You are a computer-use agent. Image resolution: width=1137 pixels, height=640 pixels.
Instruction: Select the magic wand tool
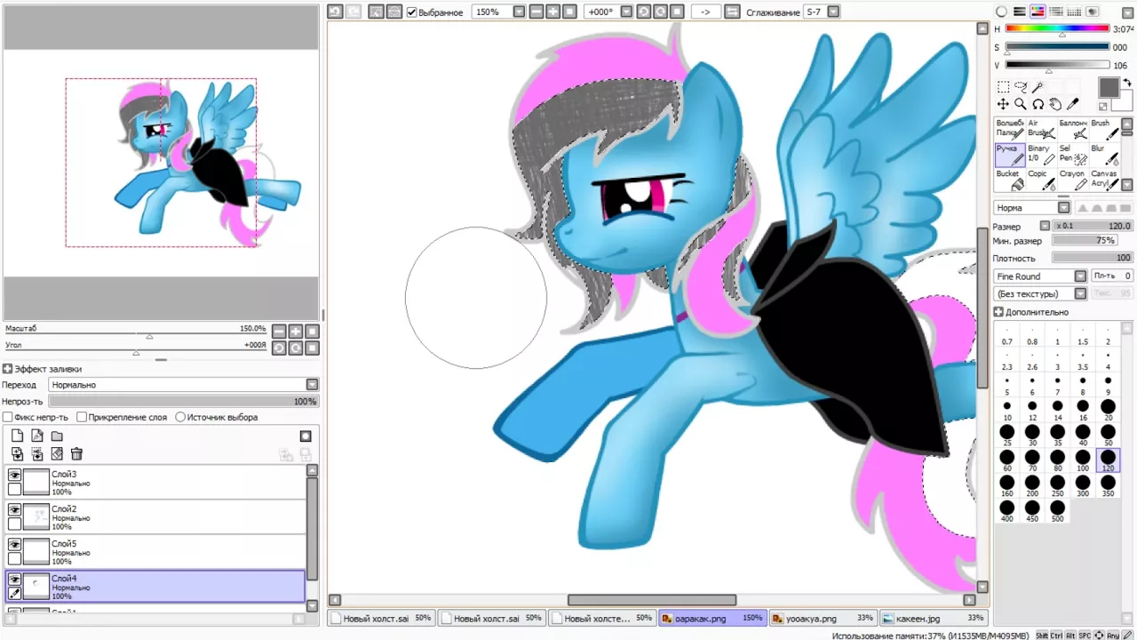tap(1038, 87)
